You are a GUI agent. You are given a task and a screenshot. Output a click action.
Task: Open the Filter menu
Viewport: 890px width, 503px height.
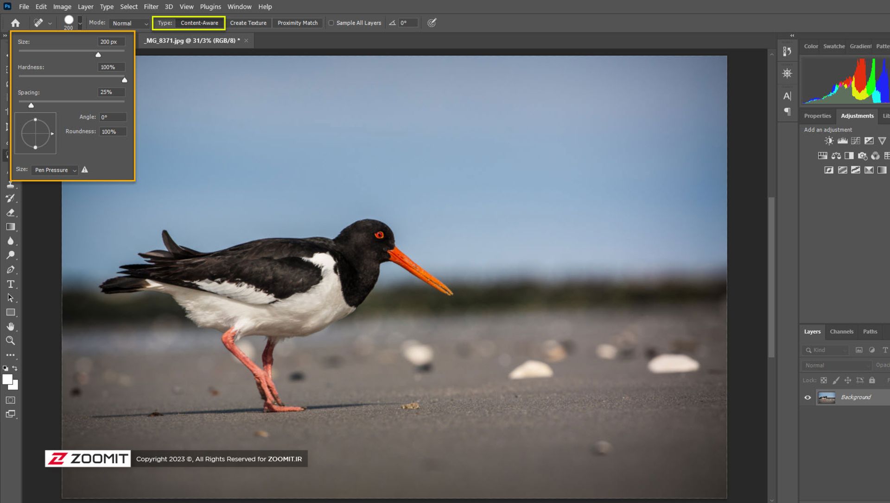point(151,6)
